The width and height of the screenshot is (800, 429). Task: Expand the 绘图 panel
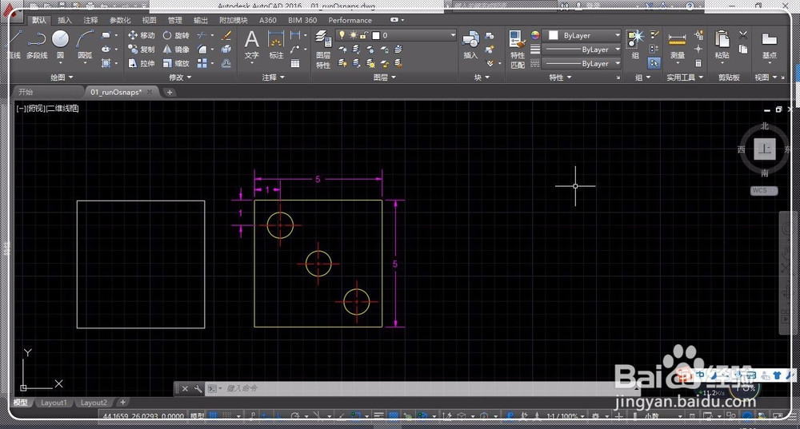pyautogui.click(x=62, y=77)
